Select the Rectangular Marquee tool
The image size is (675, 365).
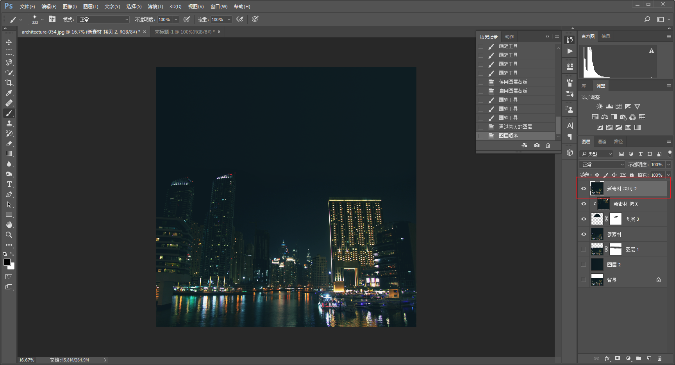9,52
